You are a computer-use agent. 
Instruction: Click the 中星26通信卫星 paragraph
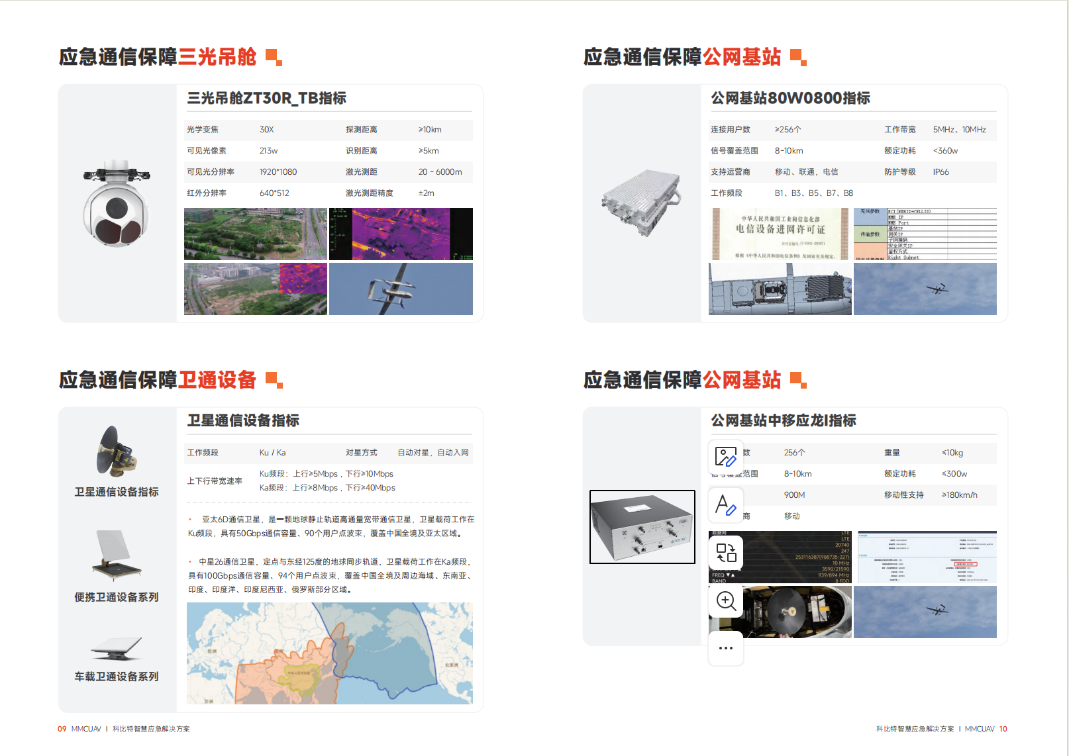(331, 575)
